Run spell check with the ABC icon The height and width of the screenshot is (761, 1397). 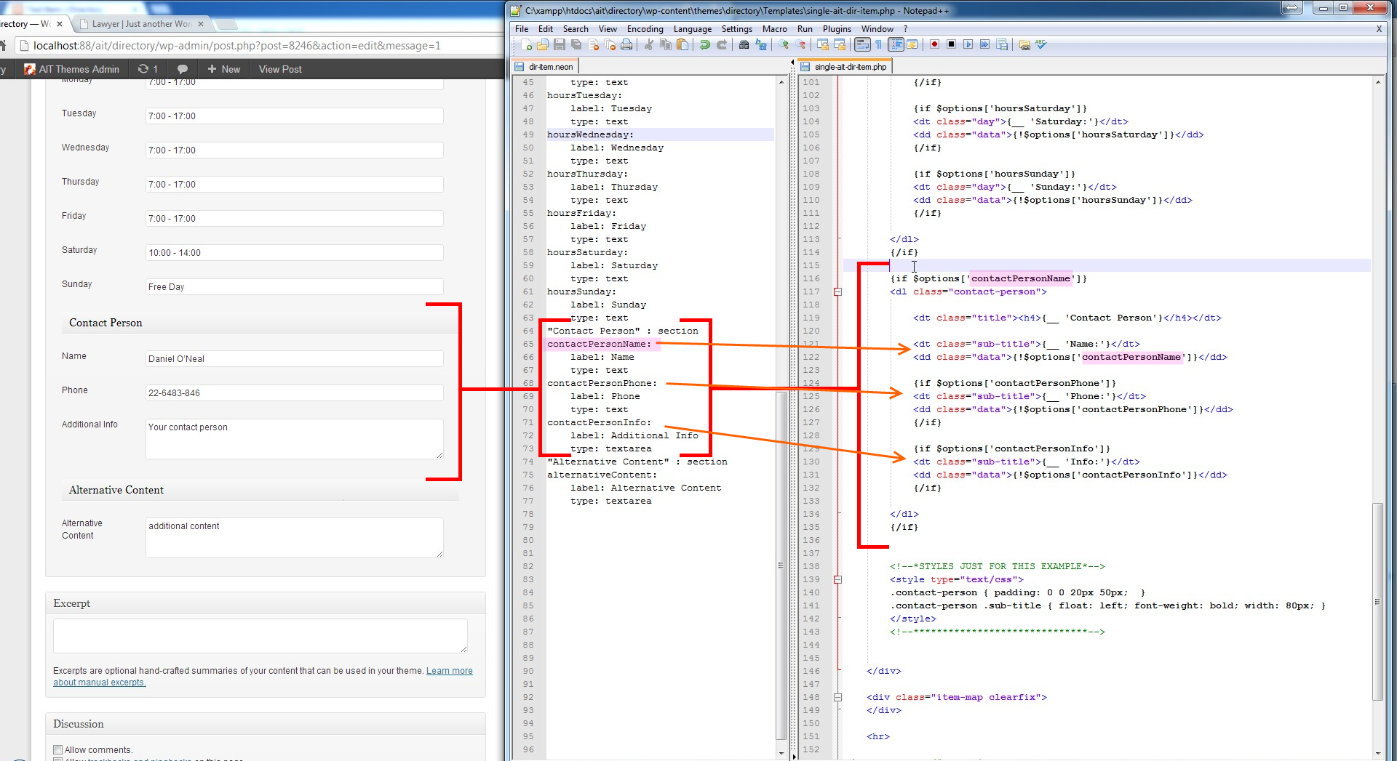(x=1042, y=44)
